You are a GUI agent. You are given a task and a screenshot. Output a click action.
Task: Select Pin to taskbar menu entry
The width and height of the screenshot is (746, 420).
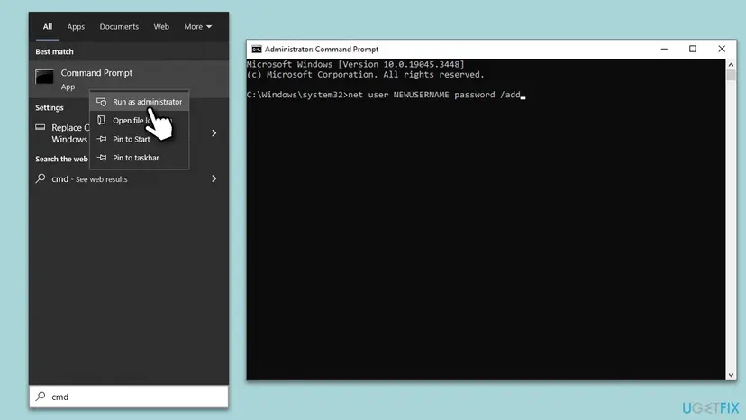(140, 157)
